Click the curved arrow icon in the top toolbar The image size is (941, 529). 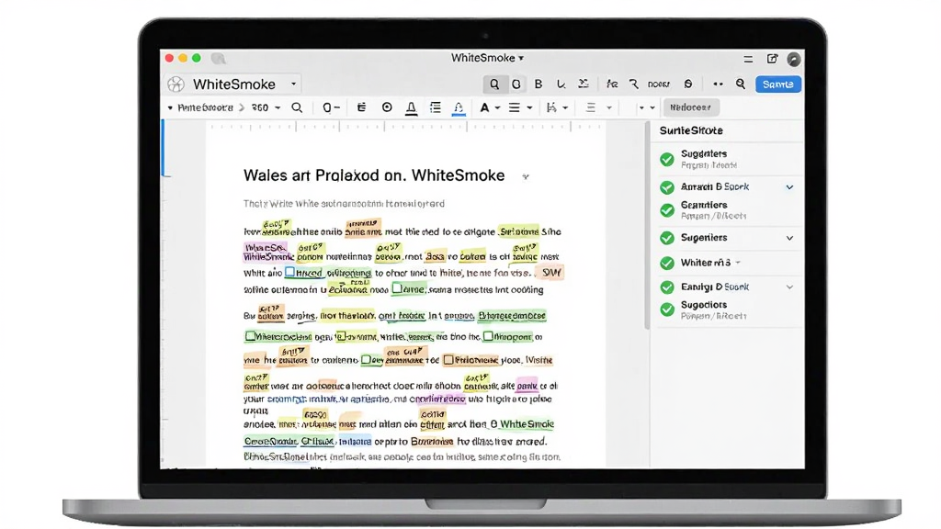(634, 84)
